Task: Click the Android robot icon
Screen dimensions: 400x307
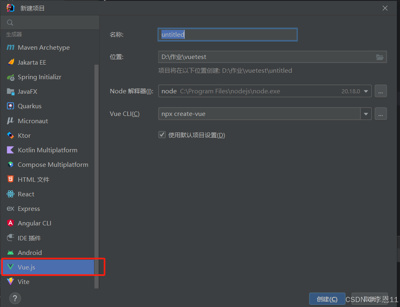Action: click(x=10, y=252)
